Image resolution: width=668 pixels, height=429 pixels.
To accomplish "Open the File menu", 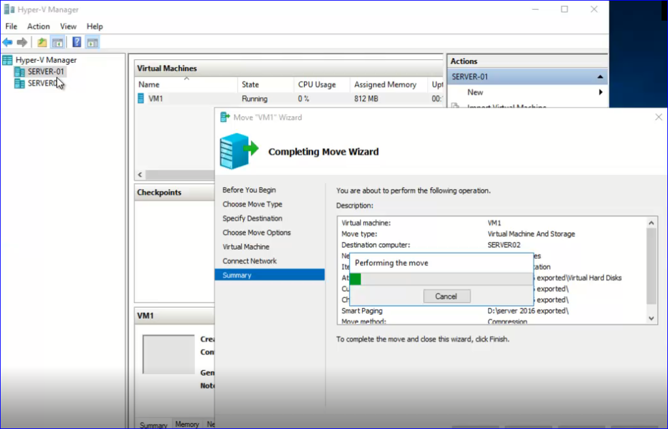I will 11,26.
